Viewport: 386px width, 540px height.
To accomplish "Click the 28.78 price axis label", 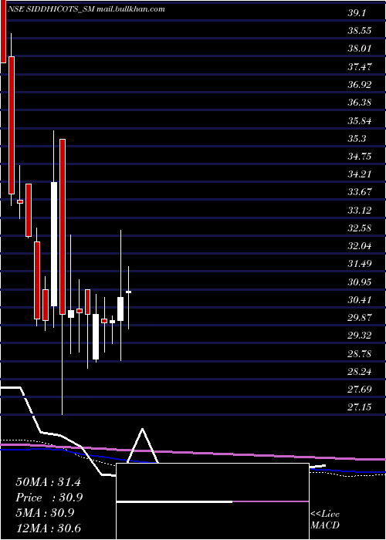I will tap(360, 353).
